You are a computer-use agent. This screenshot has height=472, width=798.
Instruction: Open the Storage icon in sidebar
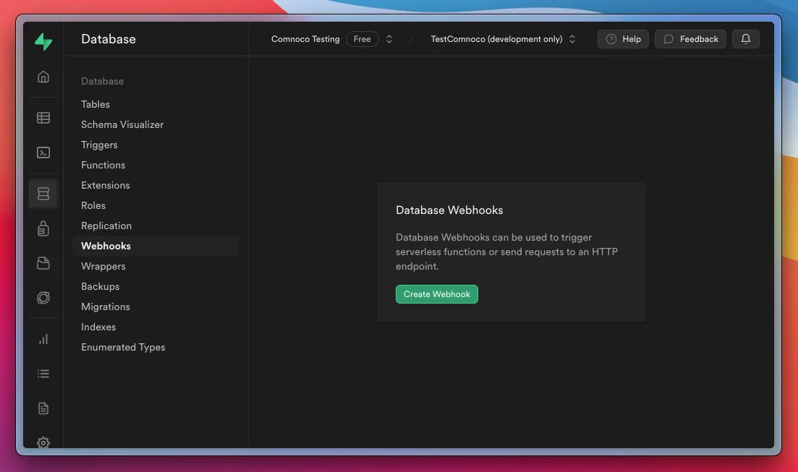click(43, 264)
